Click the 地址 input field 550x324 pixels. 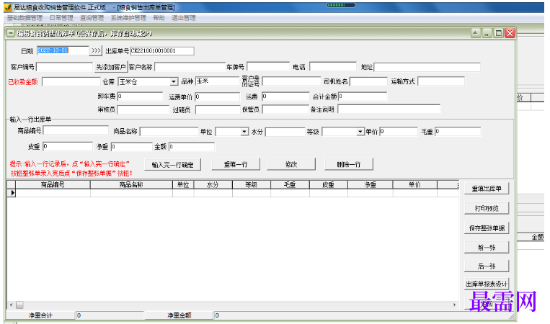[x=427, y=67]
